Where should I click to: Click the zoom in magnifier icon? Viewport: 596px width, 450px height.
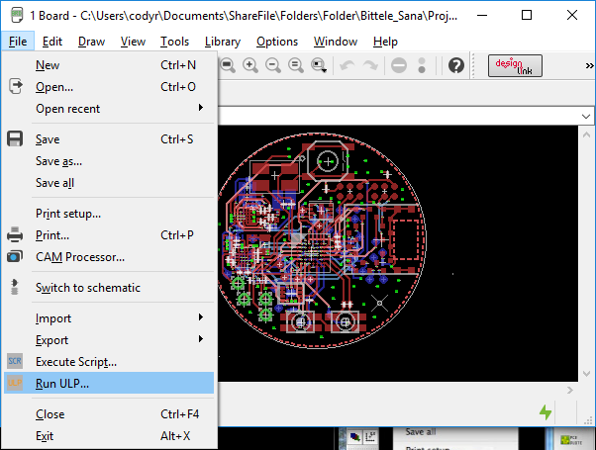point(250,65)
